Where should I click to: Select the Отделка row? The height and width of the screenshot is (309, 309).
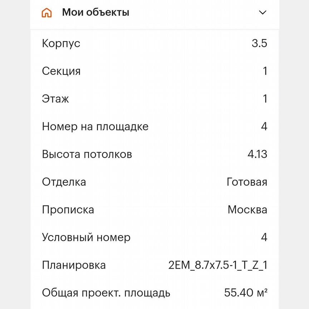tap(64, 182)
